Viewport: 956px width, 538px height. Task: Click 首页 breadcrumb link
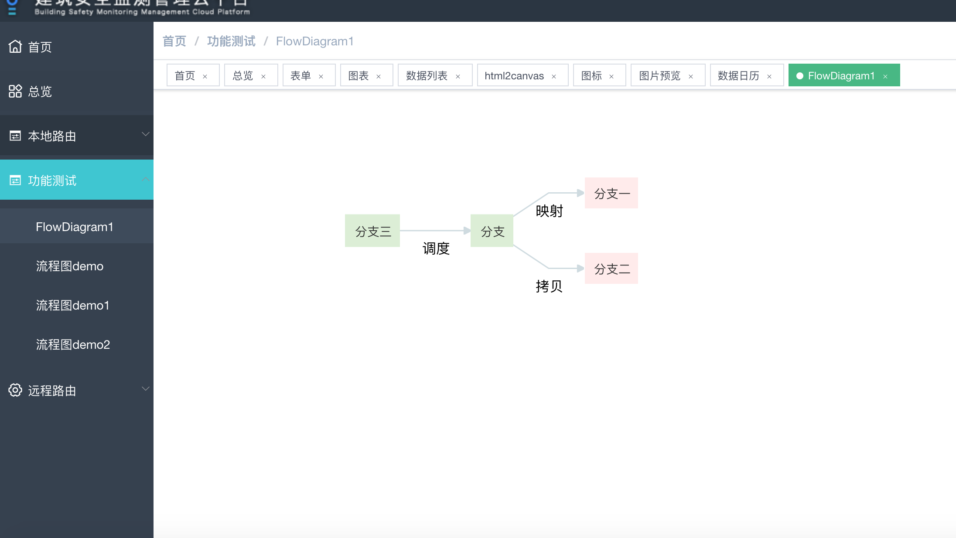click(x=174, y=41)
